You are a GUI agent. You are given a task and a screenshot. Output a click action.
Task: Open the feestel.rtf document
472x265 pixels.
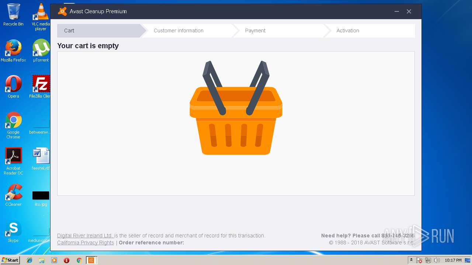[41, 159]
